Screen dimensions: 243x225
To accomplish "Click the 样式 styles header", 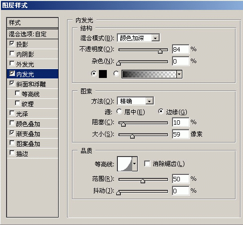I will pos(32,22).
